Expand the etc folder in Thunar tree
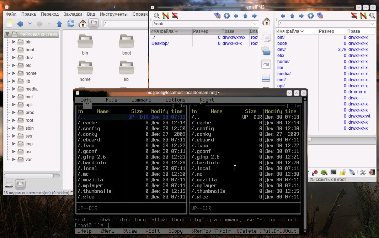This screenshot has height=238, width=379. point(14,65)
